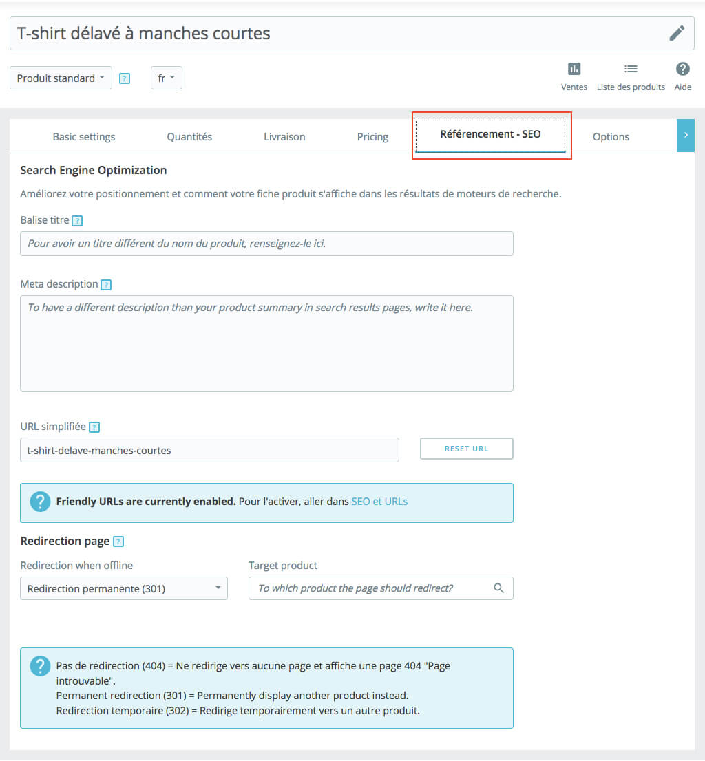Click help icon next to URL simplifiée
This screenshot has height=761, width=705.
tap(94, 427)
